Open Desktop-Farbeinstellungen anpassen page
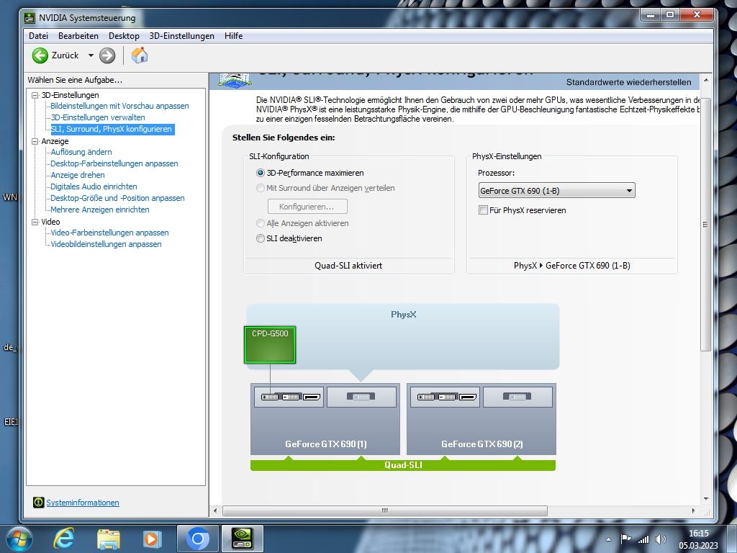Image resolution: width=737 pixels, height=553 pixels. coord(114,163)
